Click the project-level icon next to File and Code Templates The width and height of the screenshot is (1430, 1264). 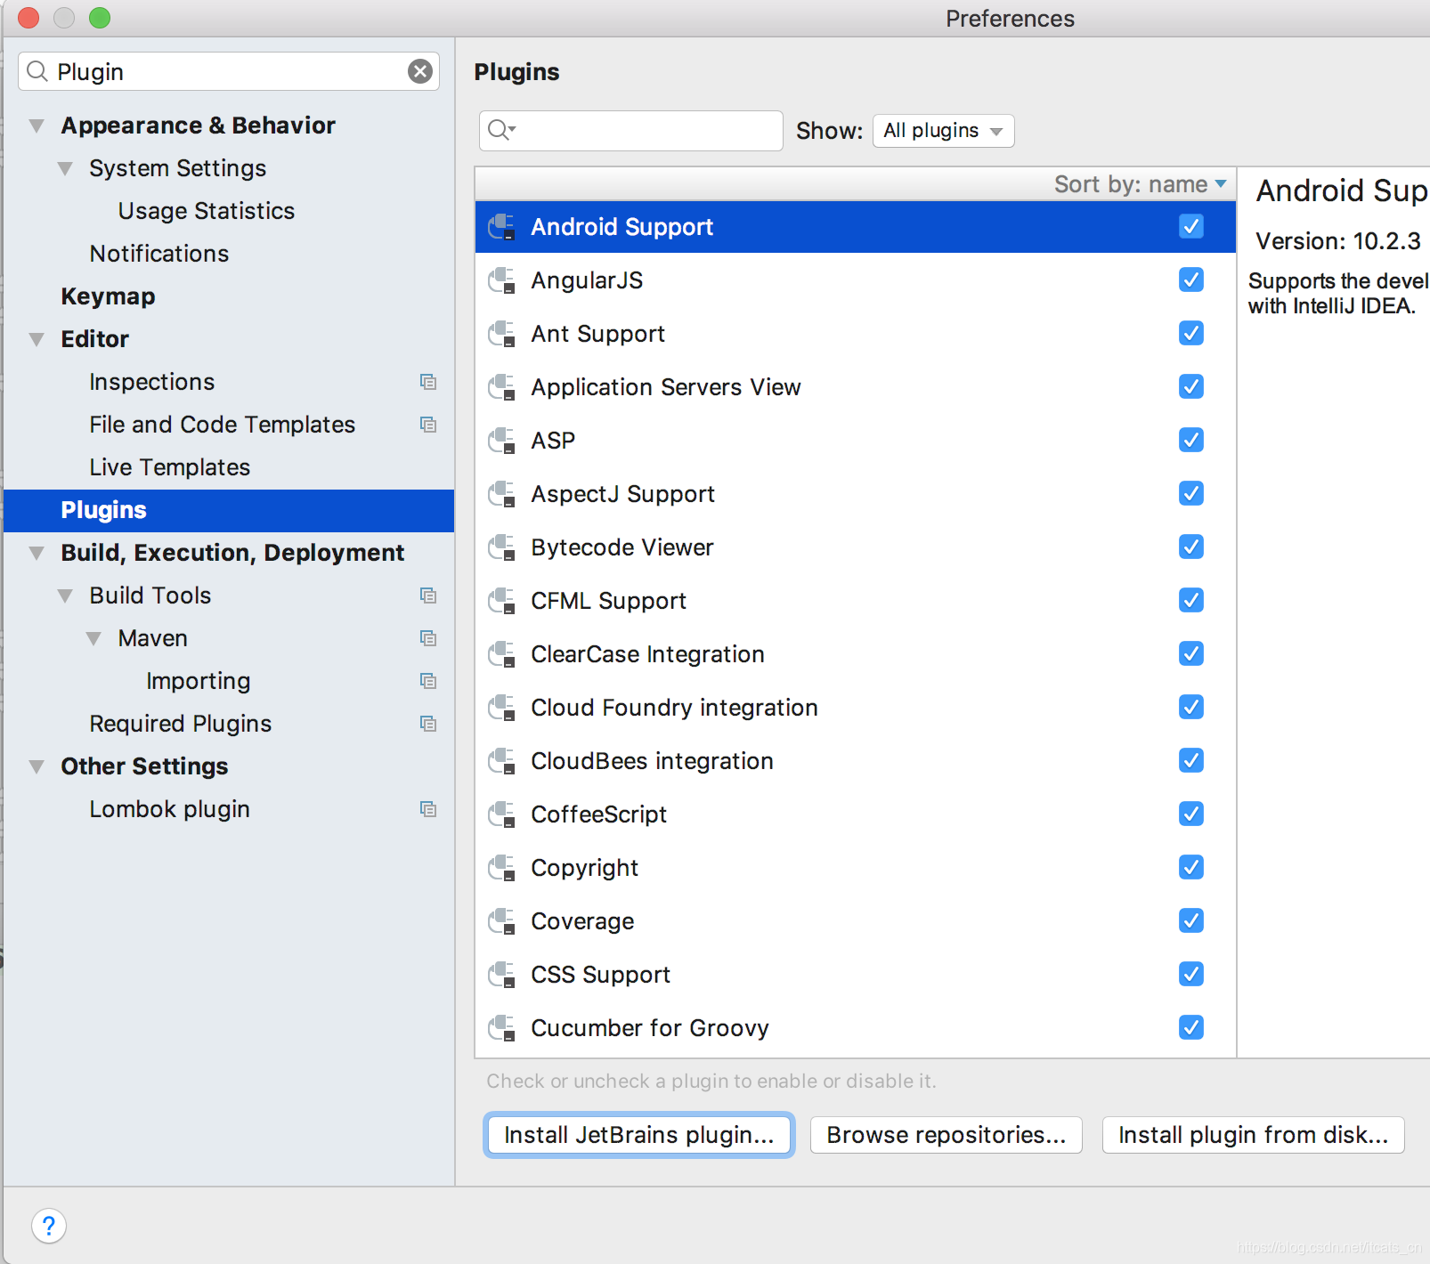(428, 425)
